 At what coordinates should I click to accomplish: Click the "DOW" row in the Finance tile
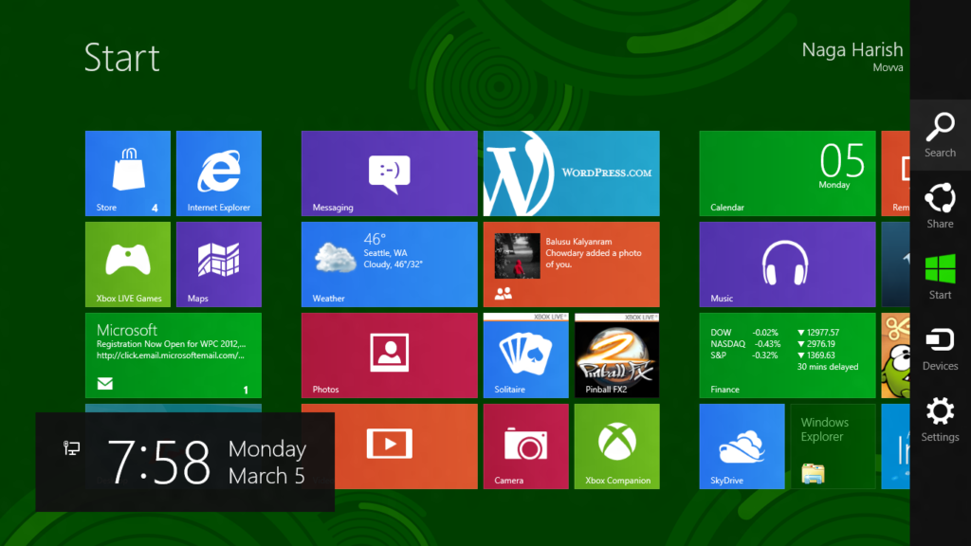[775, 333]
